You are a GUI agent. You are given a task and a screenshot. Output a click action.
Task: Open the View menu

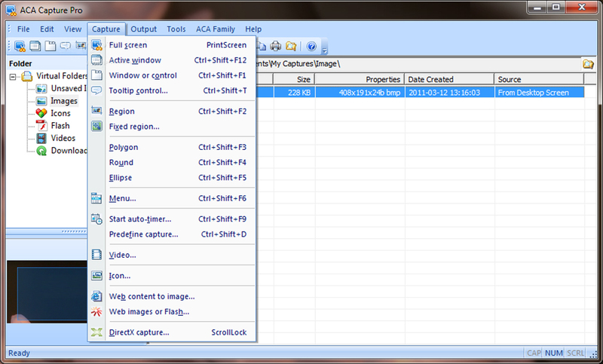click(x=72, y=29)
